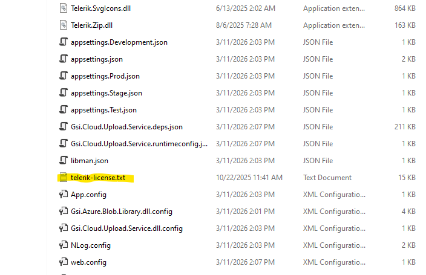Click the 10/22/2025 11:41 AM modified date
This screenshot has height=275, width=426.
coord(249,178)
